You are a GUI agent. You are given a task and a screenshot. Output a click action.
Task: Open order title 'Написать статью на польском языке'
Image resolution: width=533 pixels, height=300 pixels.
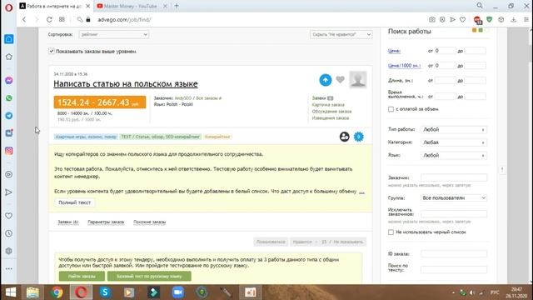pos(126,83)
